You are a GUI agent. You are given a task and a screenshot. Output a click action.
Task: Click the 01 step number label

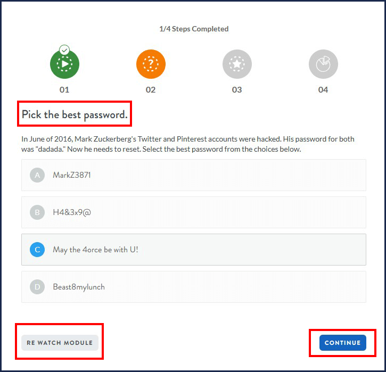tap(64, 89)
